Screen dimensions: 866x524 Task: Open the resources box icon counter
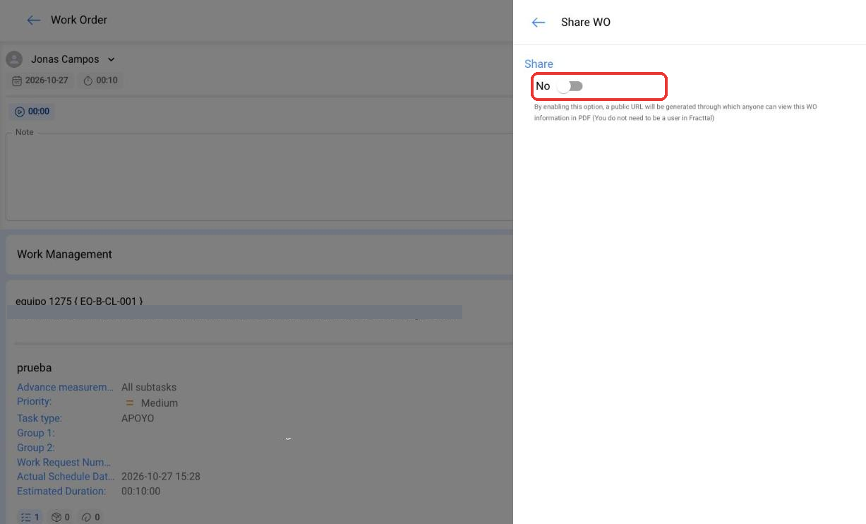(x=61, y=517)
